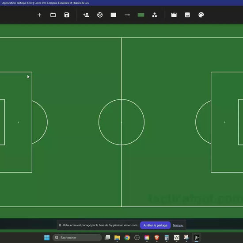Launch Google Chrome from the taskbar
The height and width of the screenshot is (243, 243).
pyautogui.click(x=127, y=238)
